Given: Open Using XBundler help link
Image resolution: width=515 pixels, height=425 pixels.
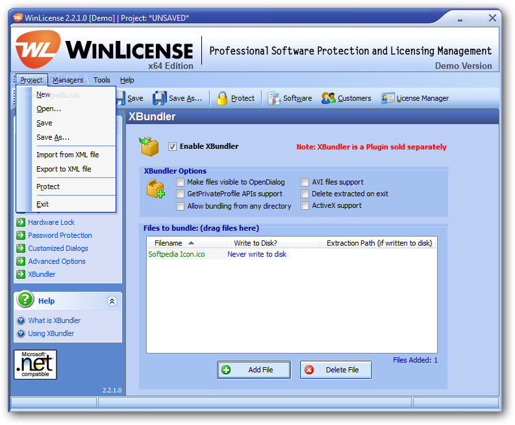Looking at the screenshot, I should pos(51,333).
